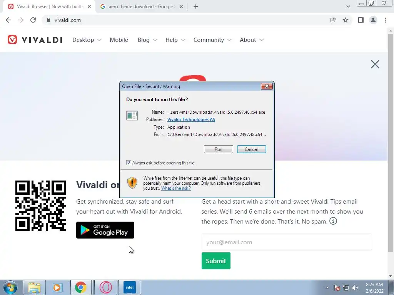Open the network tray icon
394x295 pixels.
346,288
